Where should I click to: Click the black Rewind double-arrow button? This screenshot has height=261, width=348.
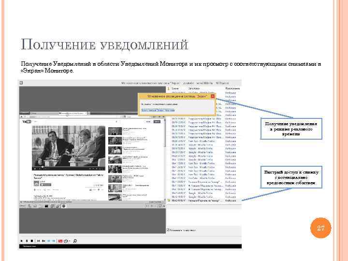[x=38, y=241]
